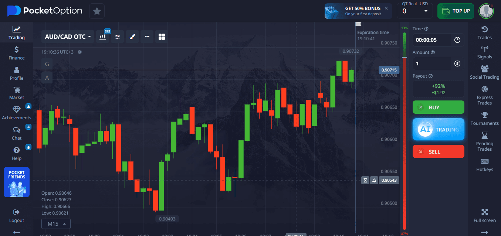Click the chart settings gear near UTC time
501x236 pixels.
tap(80, 52)
